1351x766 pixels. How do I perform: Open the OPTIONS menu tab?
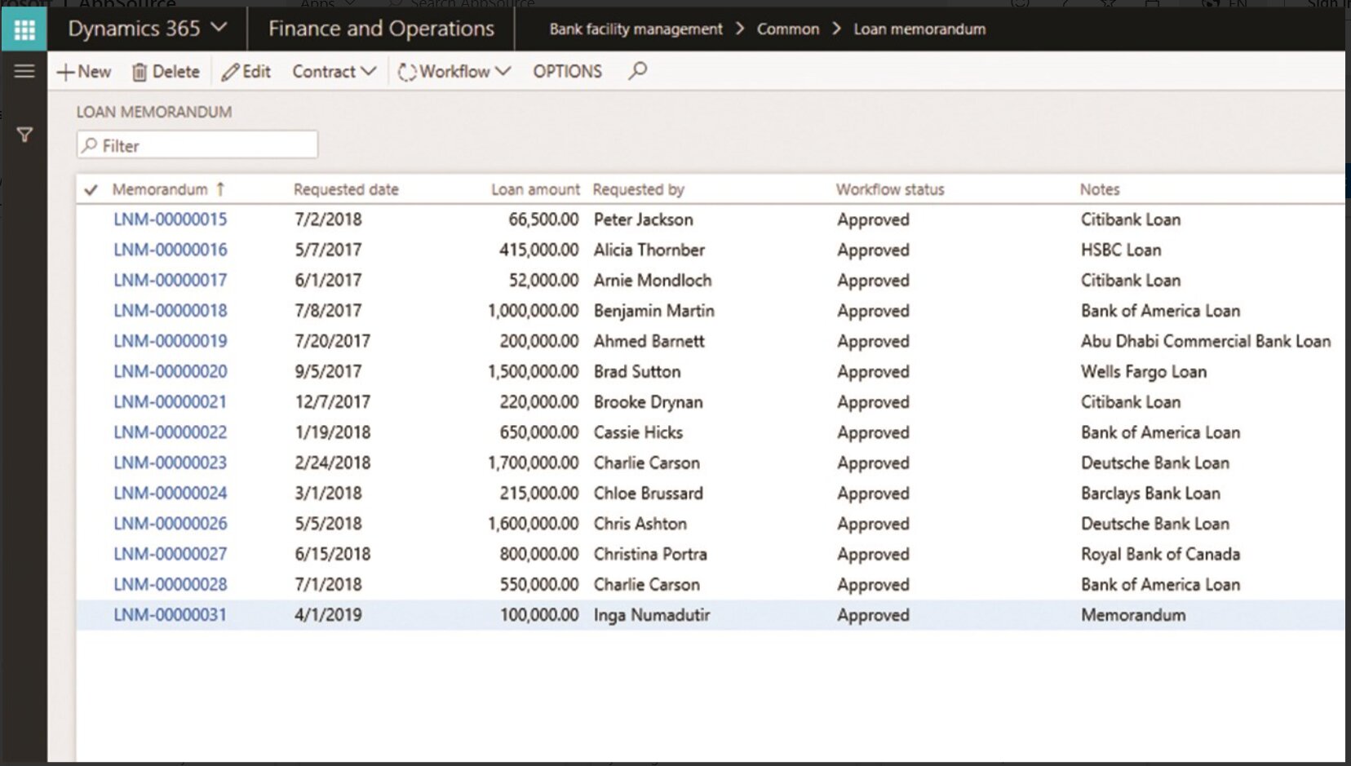(567, 72)
